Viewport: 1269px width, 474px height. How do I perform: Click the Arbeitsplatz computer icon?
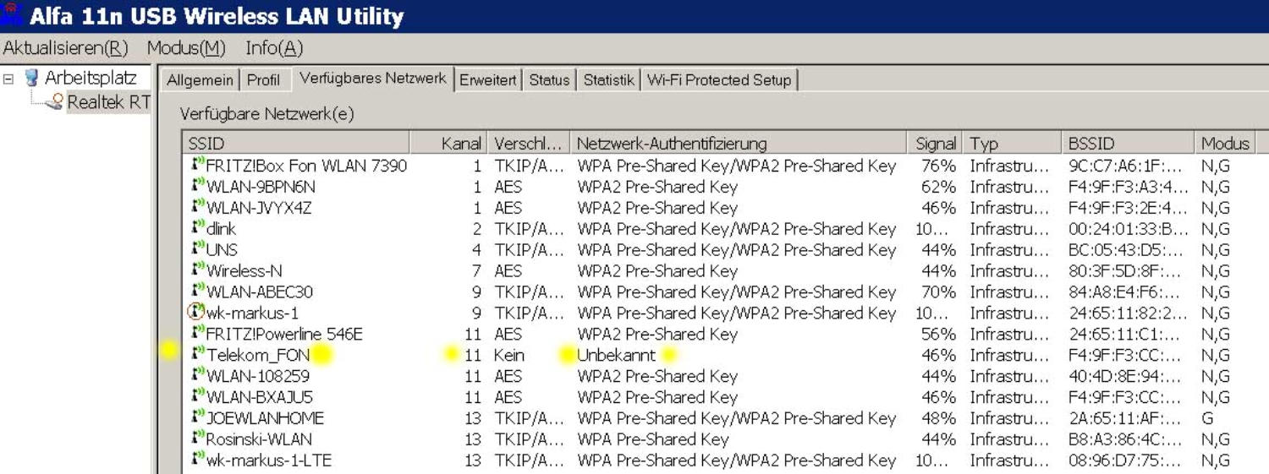pos(32,79)
